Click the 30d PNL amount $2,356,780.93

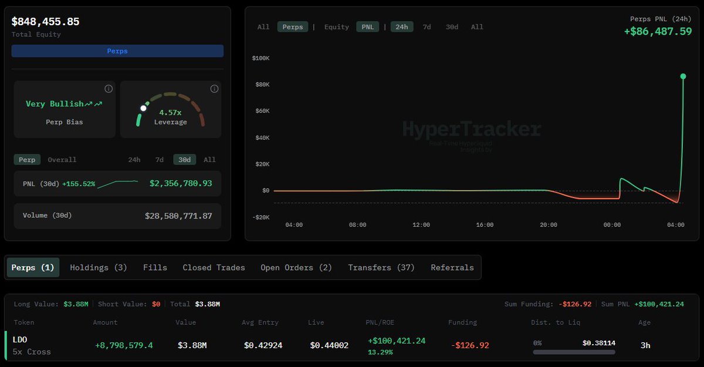[181, 184]
